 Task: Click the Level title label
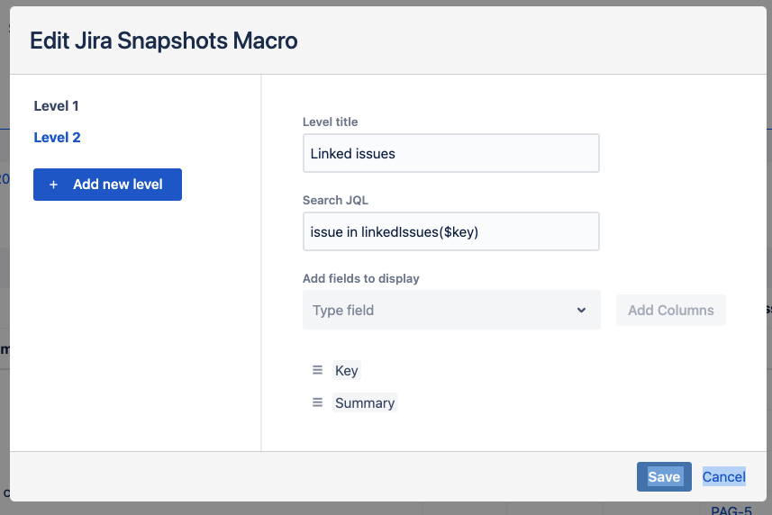click(x=330, y=122)
